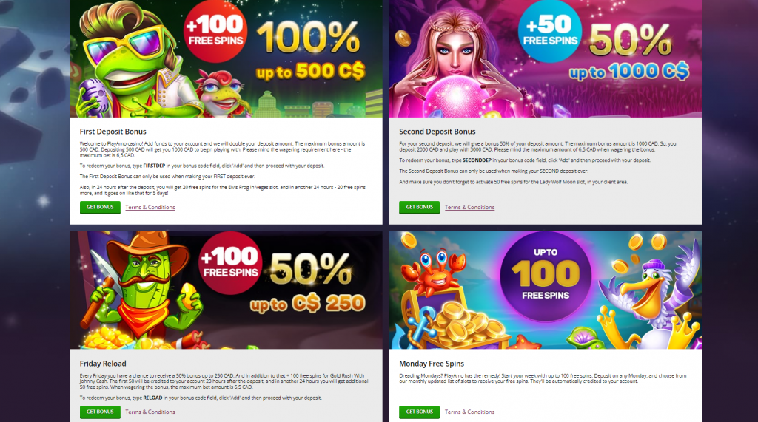
Task: Click GET BONUS under Monday Free Spins
Action: coord(419,412)
